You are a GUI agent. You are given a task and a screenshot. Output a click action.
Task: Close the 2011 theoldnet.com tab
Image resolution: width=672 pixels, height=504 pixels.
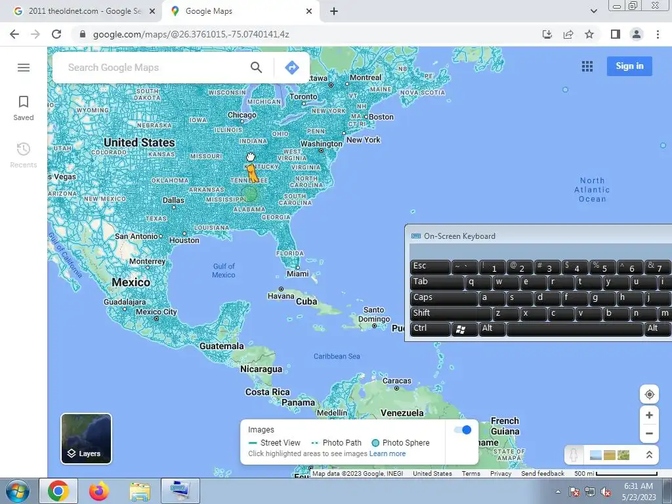[152, 11]
